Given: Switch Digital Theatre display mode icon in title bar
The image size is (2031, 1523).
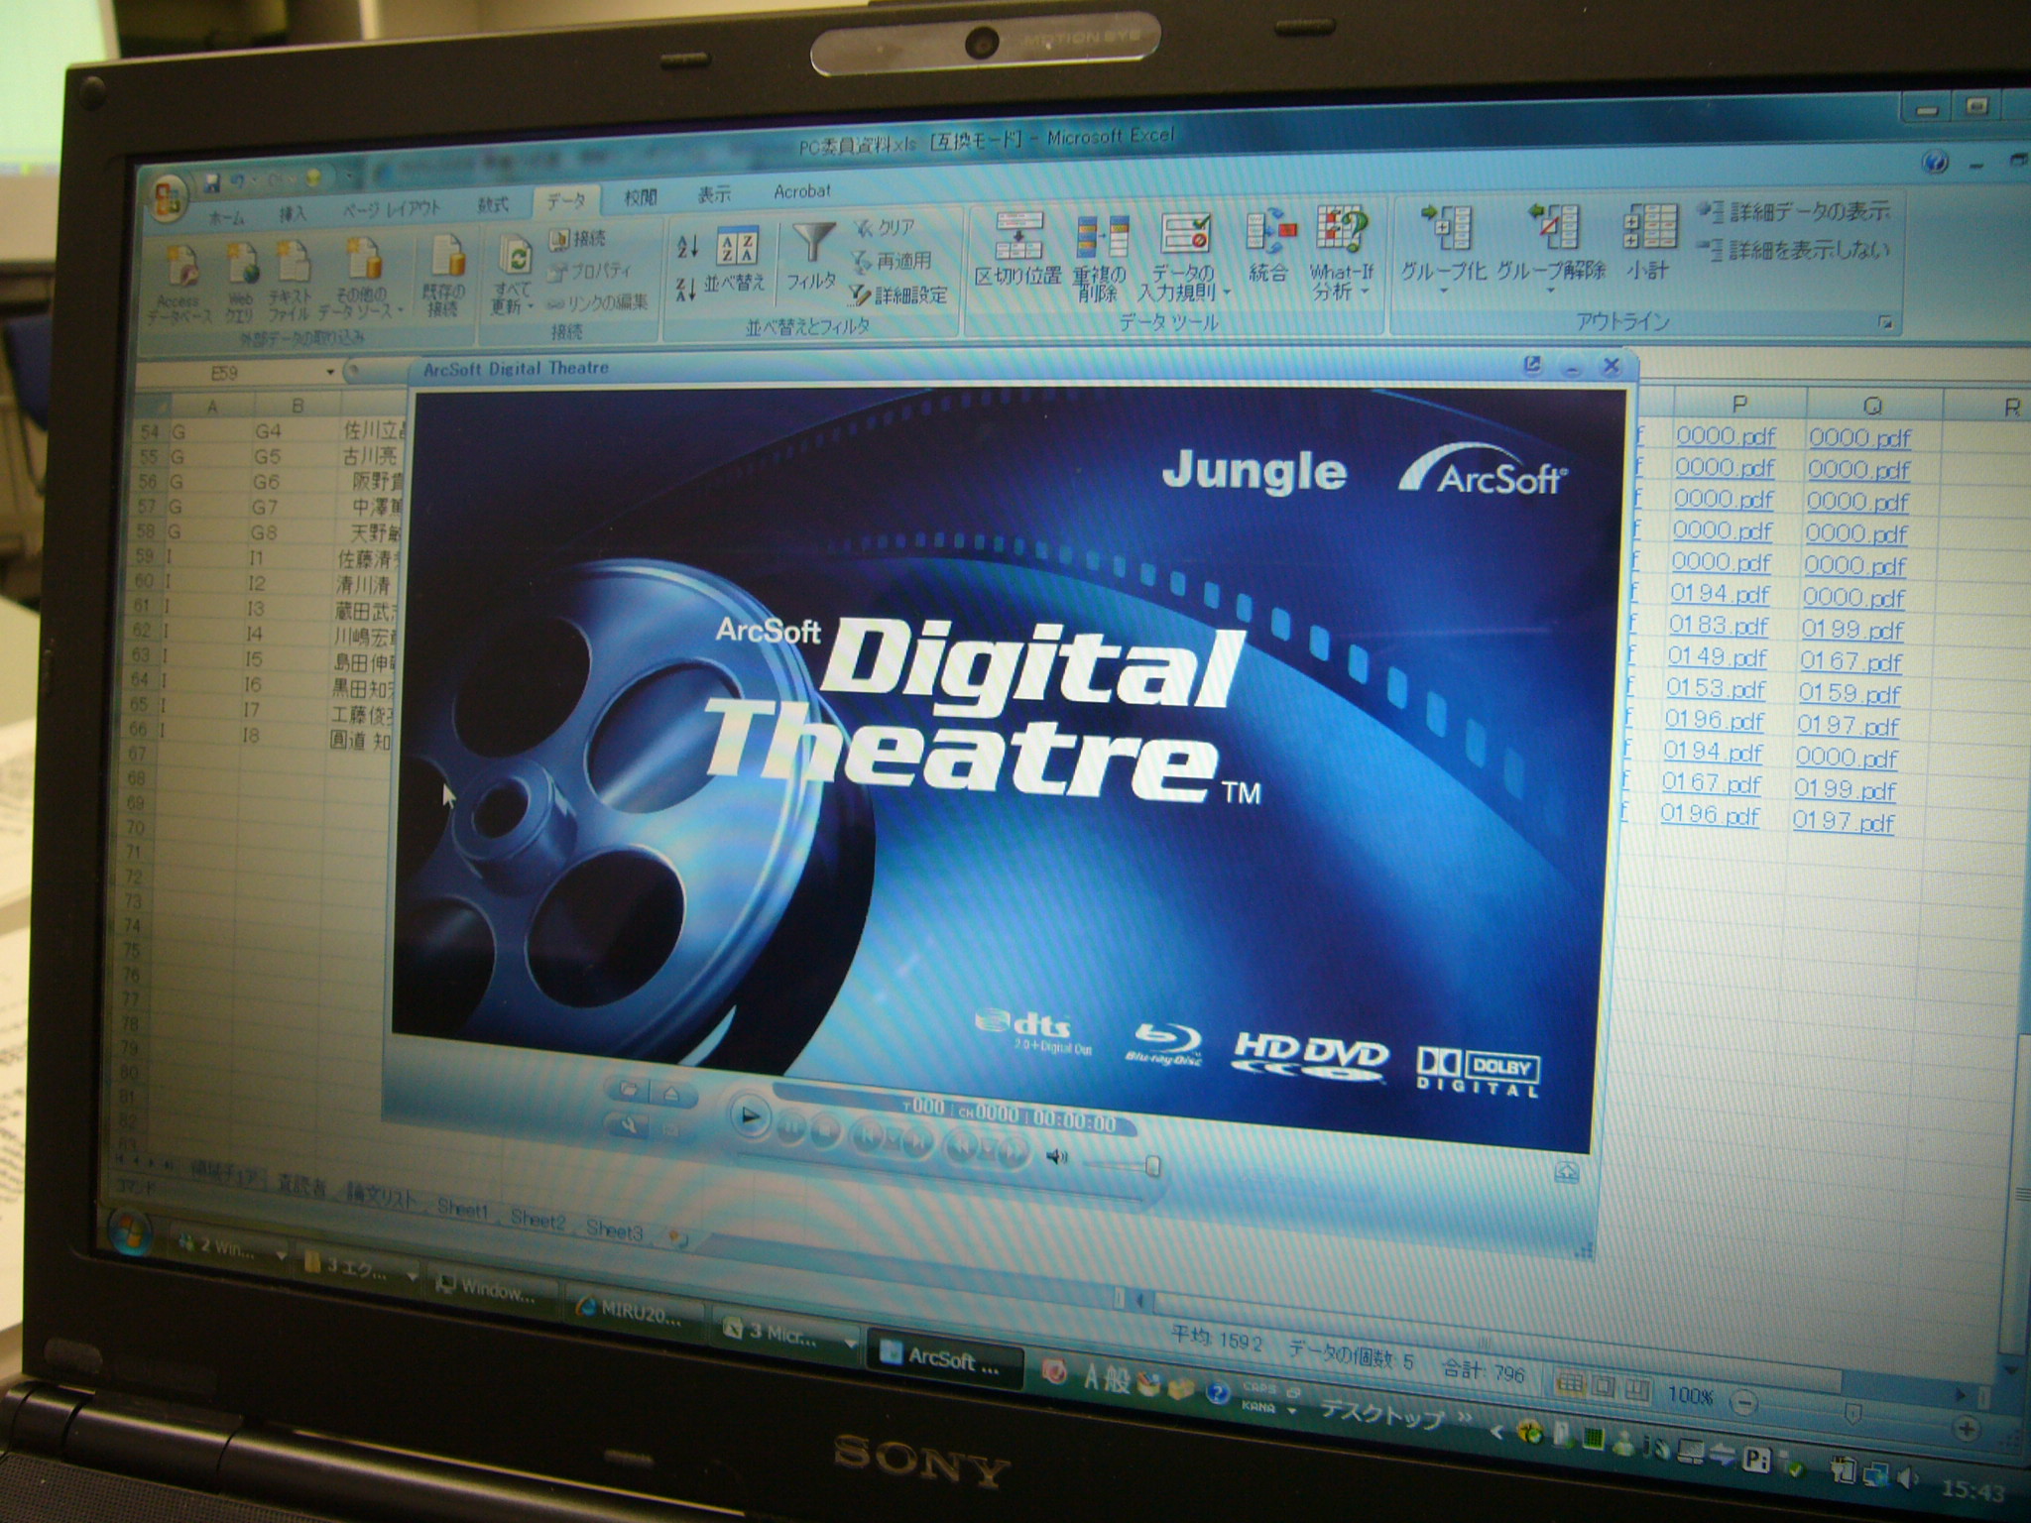Looking at the screenshot, I should [1532, 366].
